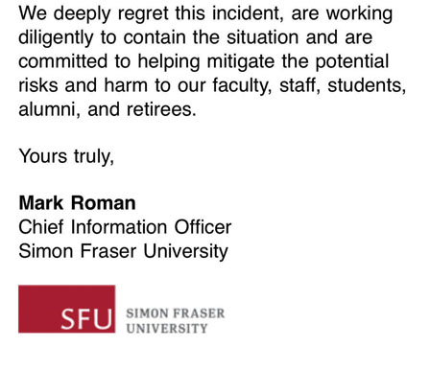Click the red SFU logo box
The image size is (430, 370).
tap(66, 309)
